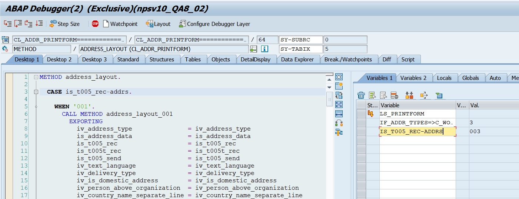Switch to the Desktop 2 tab
The height and width of the screenshot is (199, 519).
pyautogui.click(x=59, y=59)
